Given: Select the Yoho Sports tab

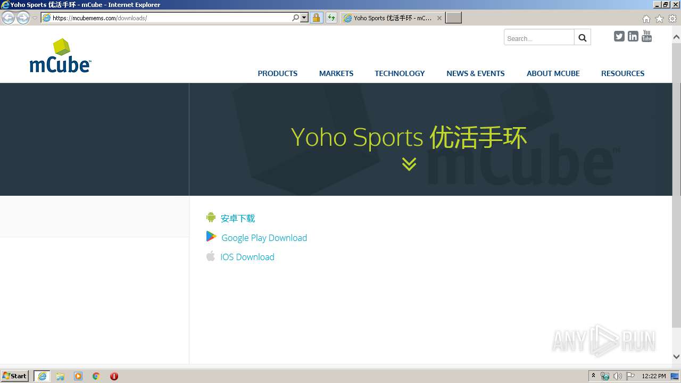Looking at the screenshot, I should pyautogui.click(x=393, y=18).
